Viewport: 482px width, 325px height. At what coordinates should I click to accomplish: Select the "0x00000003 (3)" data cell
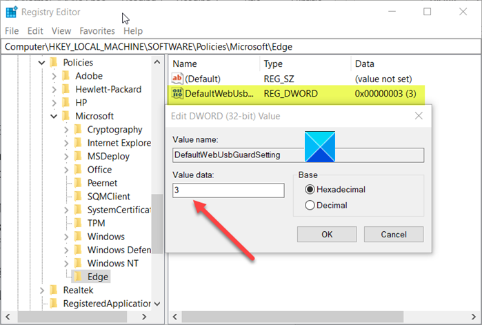click(385, 93)
